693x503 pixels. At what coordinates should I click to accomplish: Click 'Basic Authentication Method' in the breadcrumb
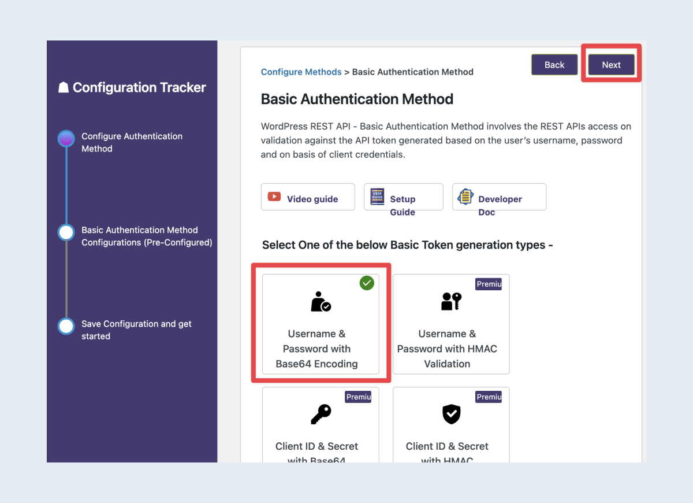[x=413, y=72]
